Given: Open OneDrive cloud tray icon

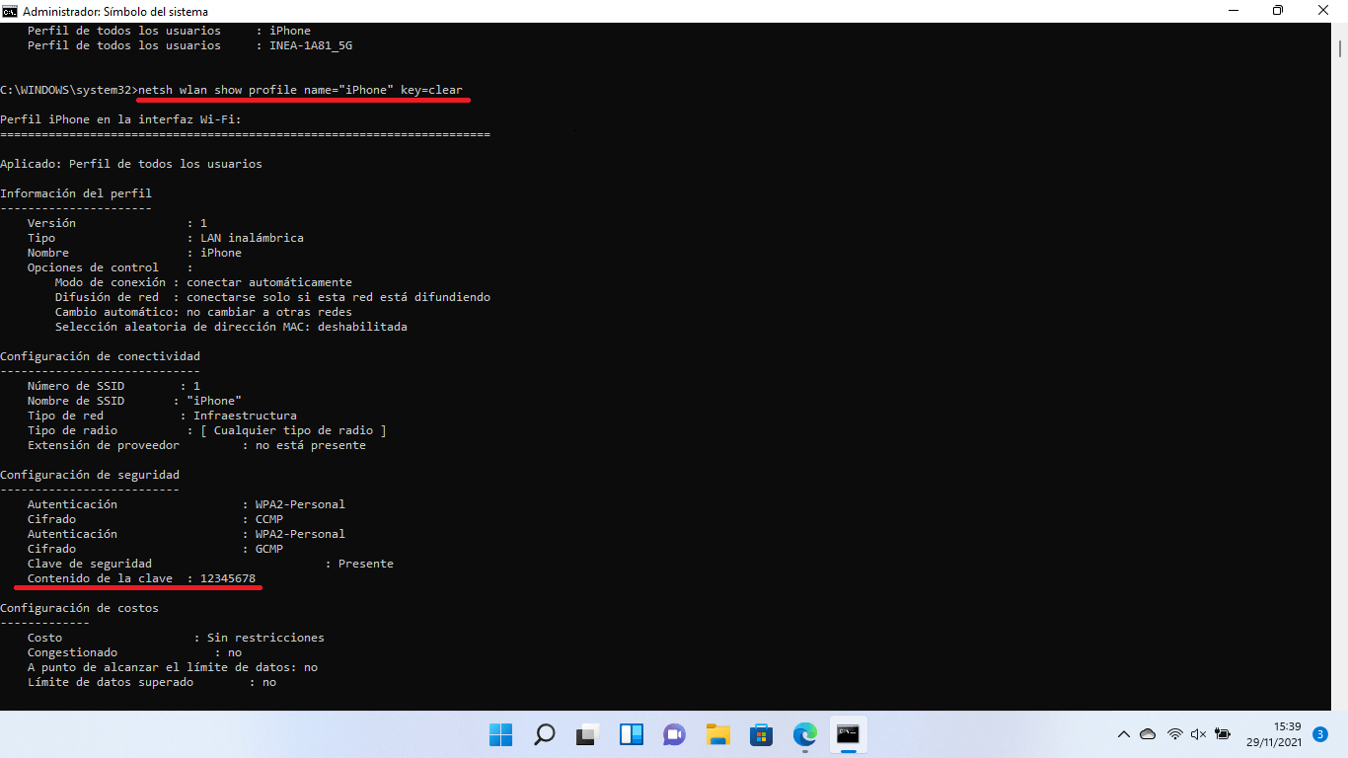Looking at the screenshot, I should pyautogui.click(x=1148, y=734).
